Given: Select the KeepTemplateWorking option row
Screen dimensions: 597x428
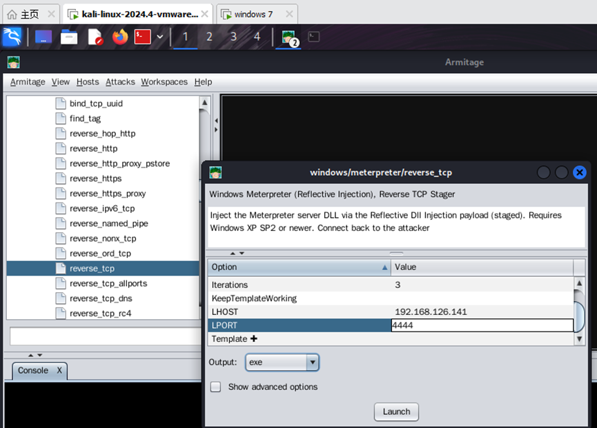Looking at the screenshot, I should pyautogui.click(x=390, y=298).
